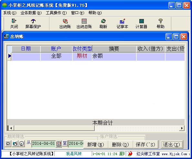Image resolution: width=192 pixels, height=159 pixels.
Task: Click the 退出(X) button
Action: coord(172,144)
